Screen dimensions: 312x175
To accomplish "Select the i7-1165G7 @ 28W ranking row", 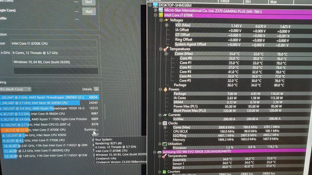I will point(49,145).
